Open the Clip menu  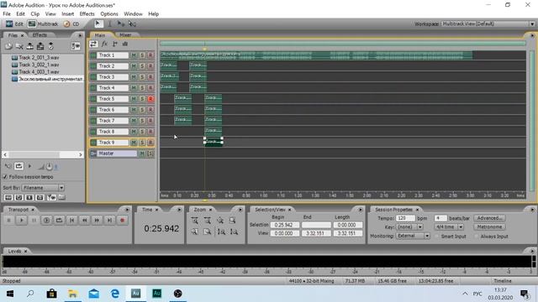pos(35,14)
